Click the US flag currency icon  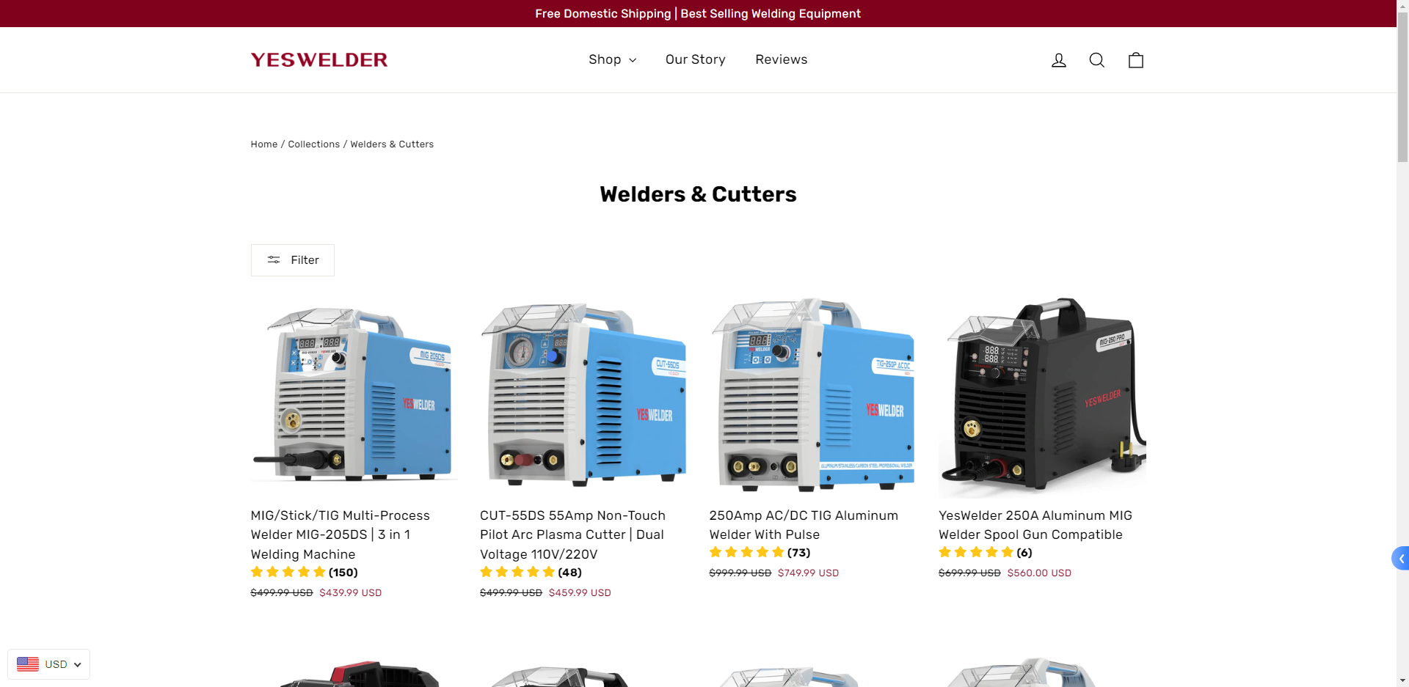click(28, 664)
